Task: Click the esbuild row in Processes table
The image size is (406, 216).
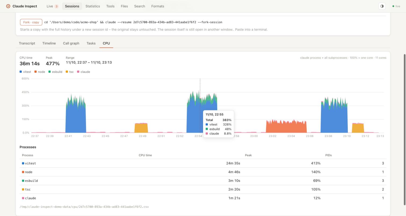Action: [203, 181]
